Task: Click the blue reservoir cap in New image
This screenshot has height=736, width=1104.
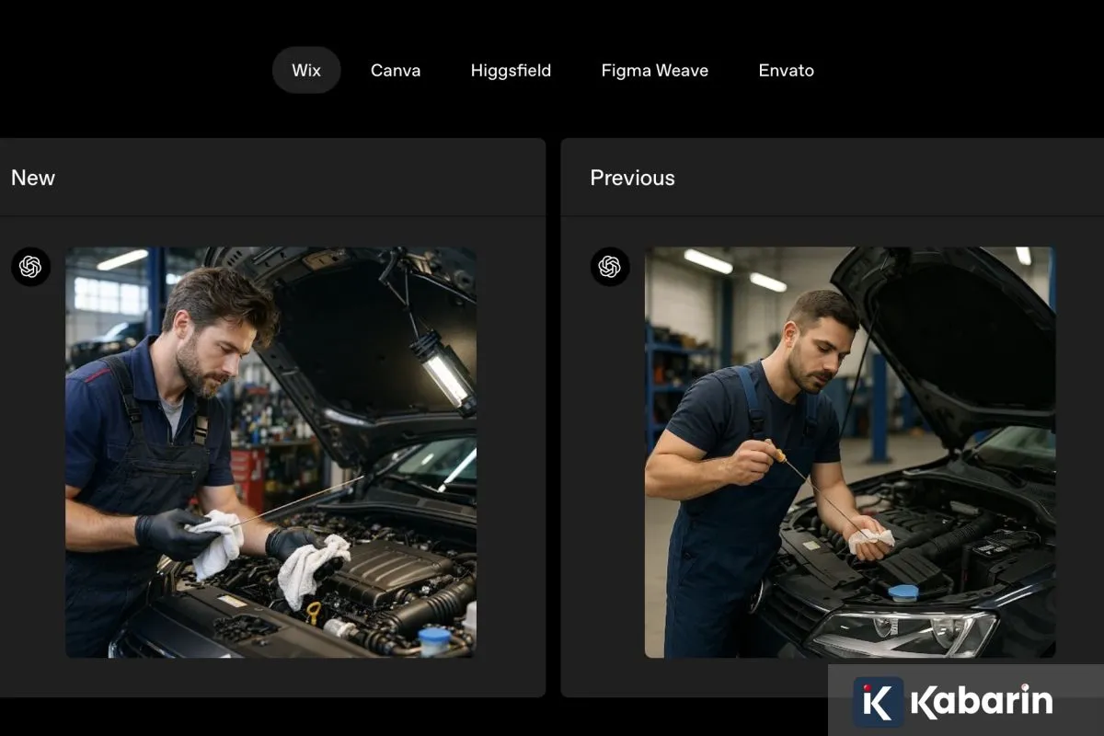Action: [433, 637]
